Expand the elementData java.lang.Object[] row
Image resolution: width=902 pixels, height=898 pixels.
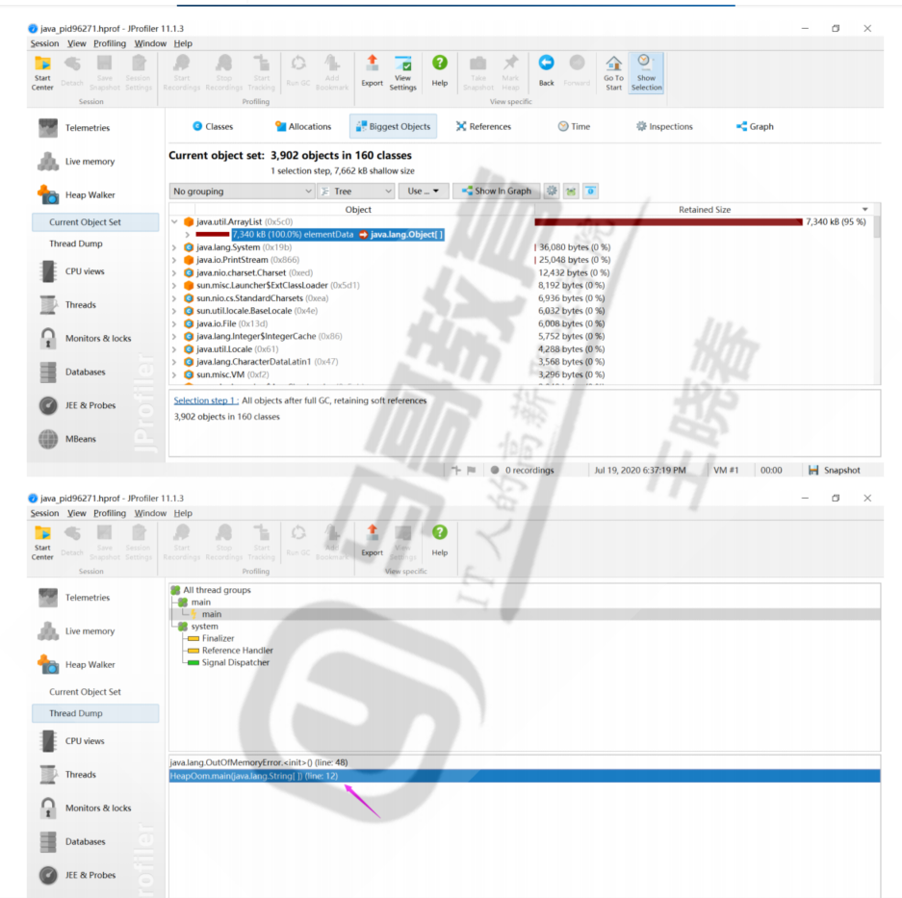[188, 235]
